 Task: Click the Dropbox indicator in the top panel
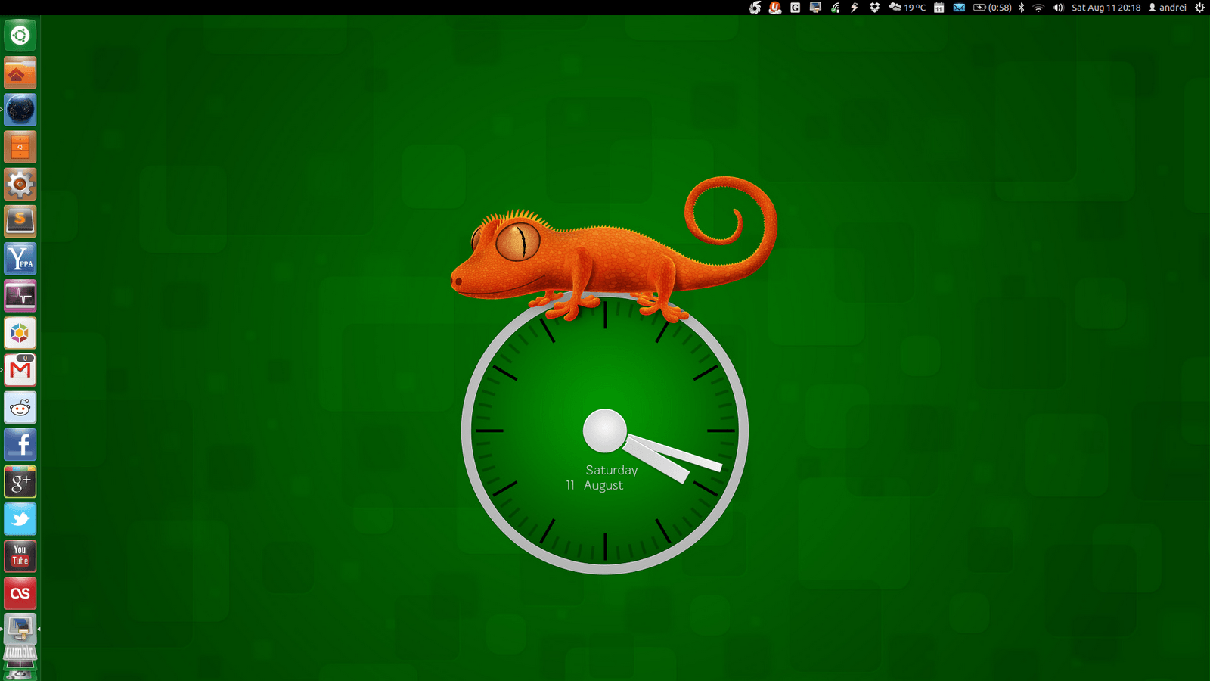click(874, 8)
